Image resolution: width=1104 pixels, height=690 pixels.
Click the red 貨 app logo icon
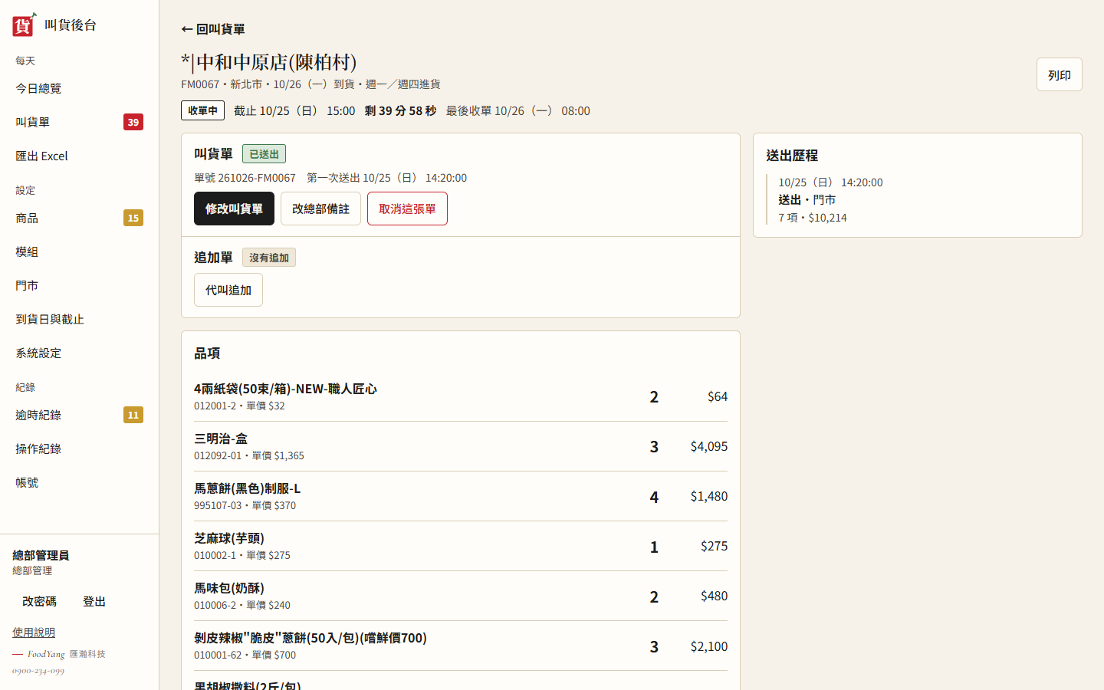tap(24, 25)
